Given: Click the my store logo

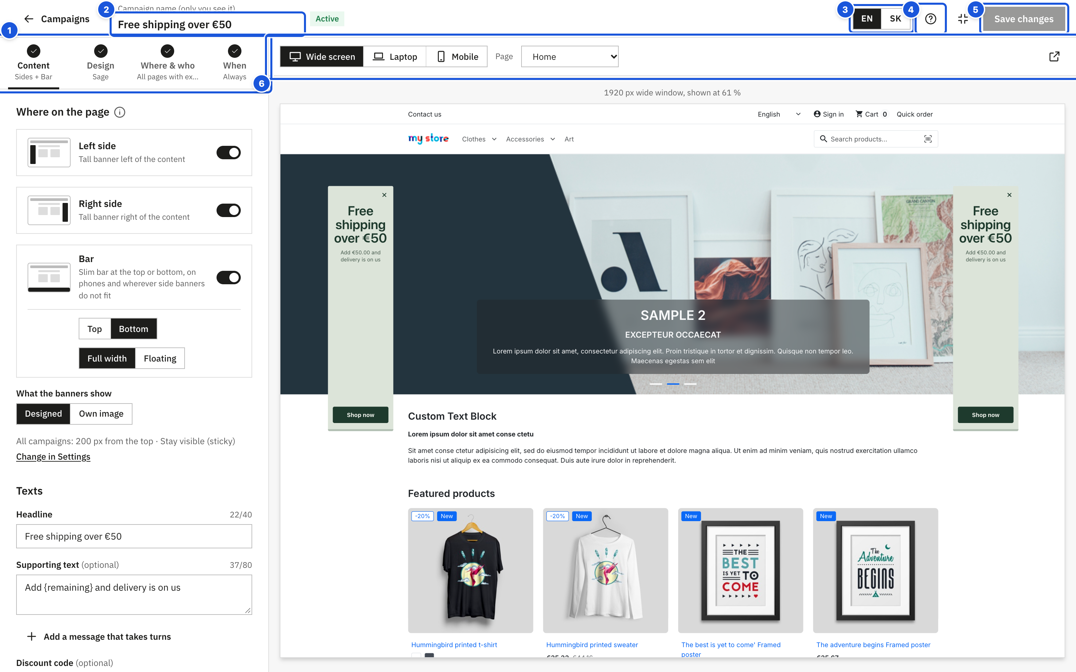Looking at the screenshot, I should pyautogui.click(x=428, y=139).
